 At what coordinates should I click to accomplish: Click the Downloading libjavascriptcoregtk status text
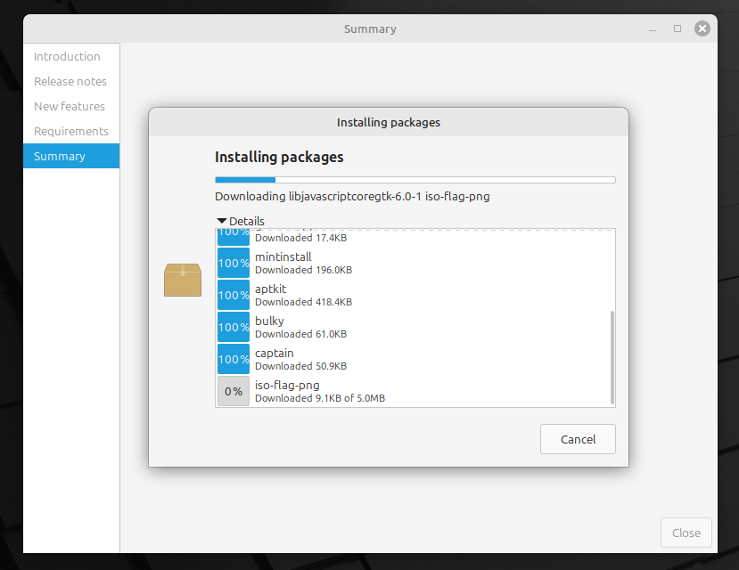tap(352, 196)
